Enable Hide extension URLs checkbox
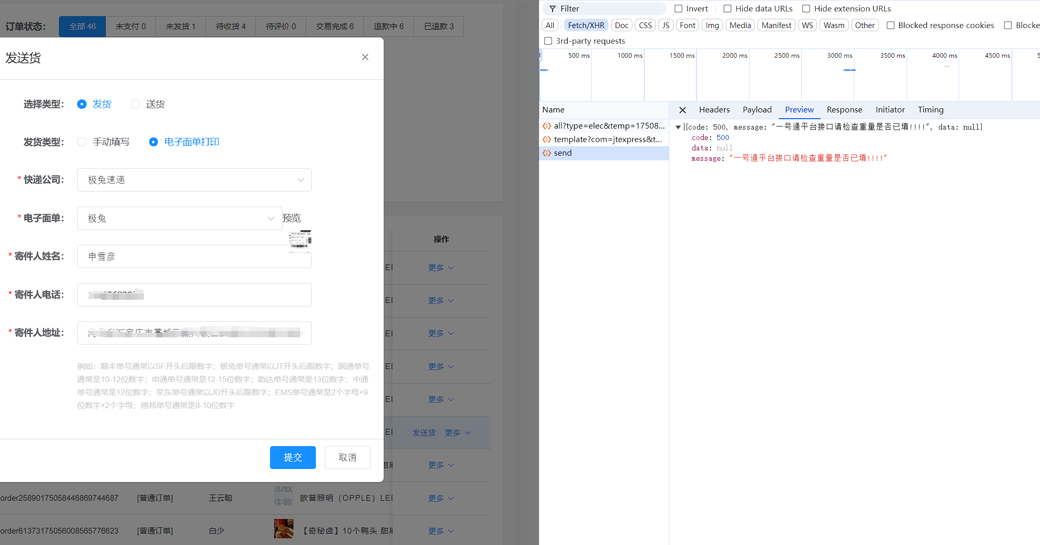This screenshot has height=545, width=1040. pyautogui.click(x=806, y=9)
